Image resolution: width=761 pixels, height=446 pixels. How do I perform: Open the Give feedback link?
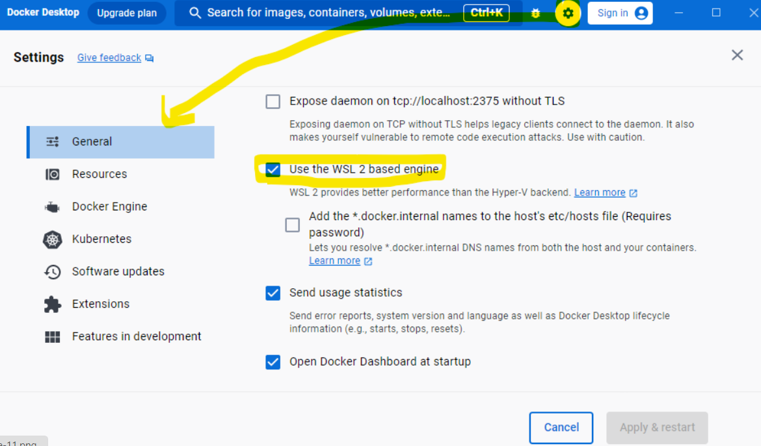[x=109, y=58]
